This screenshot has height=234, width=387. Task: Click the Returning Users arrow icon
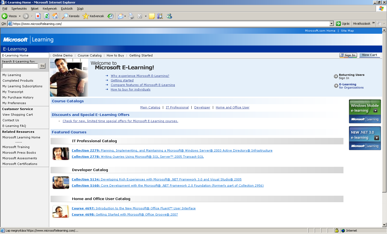point(336,76)
